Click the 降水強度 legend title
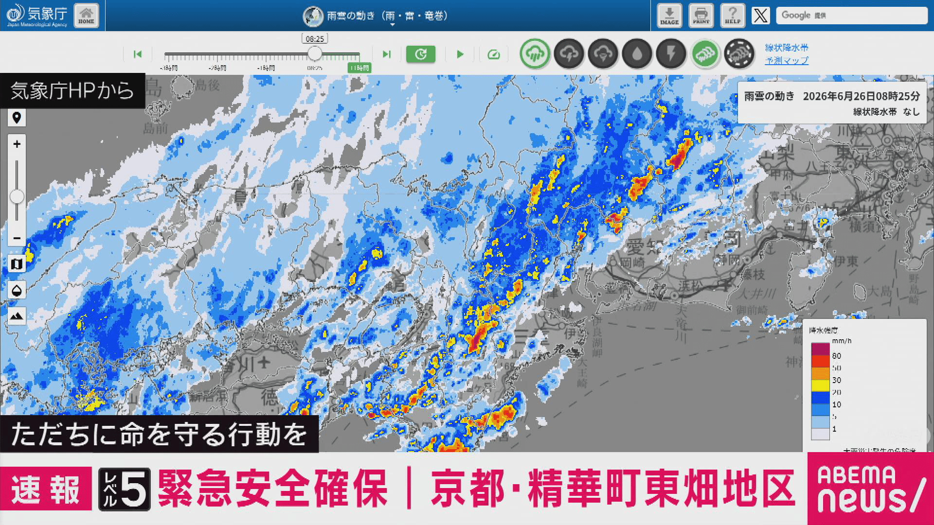This screenshot has width=934, height=525. pyautogui.click(x=823, y=331)
